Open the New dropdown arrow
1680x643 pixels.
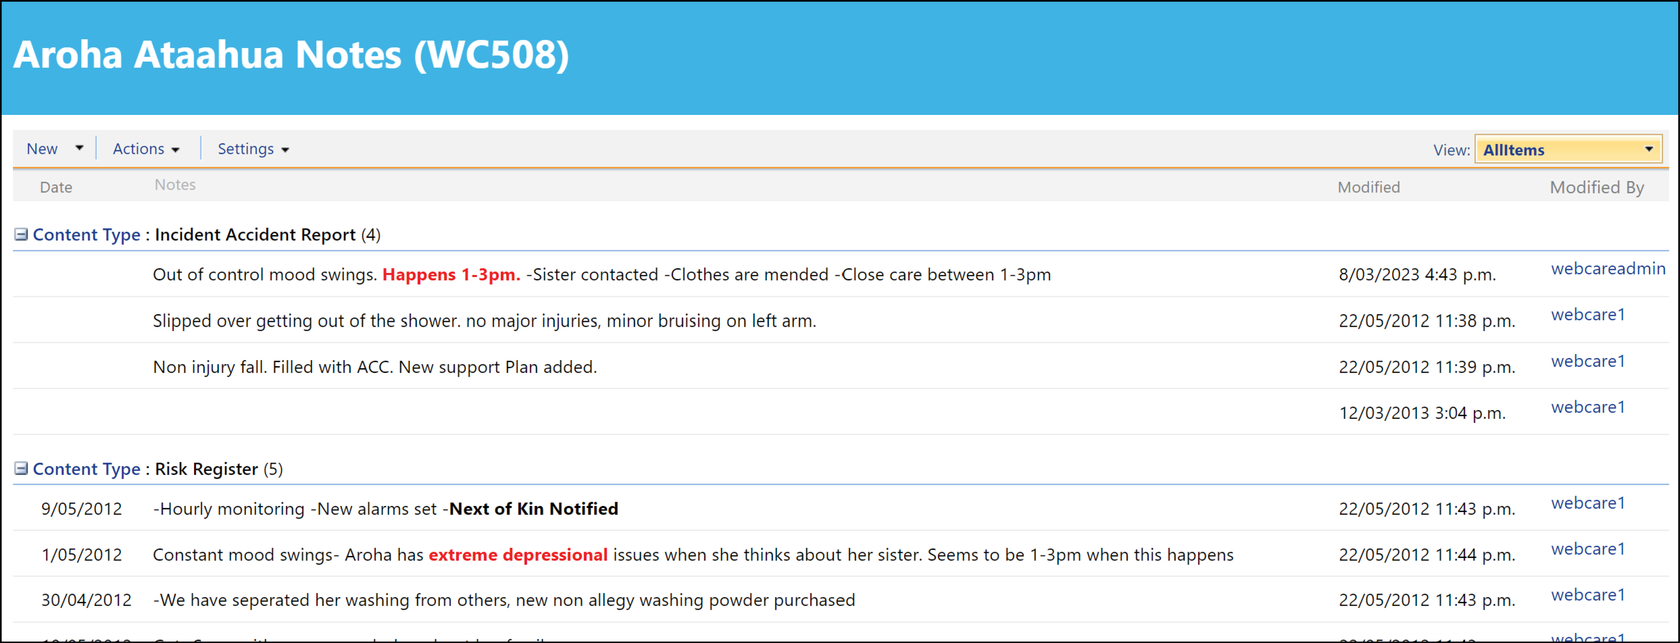point(79,149)
